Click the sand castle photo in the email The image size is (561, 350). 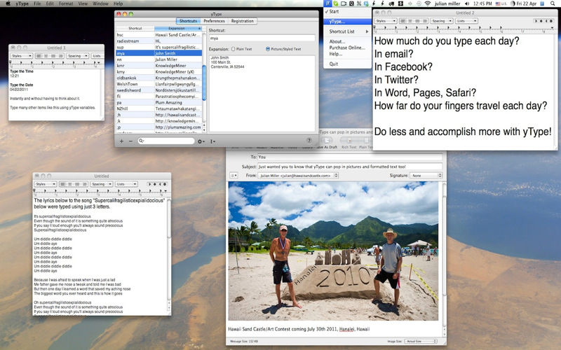[333, 251]
